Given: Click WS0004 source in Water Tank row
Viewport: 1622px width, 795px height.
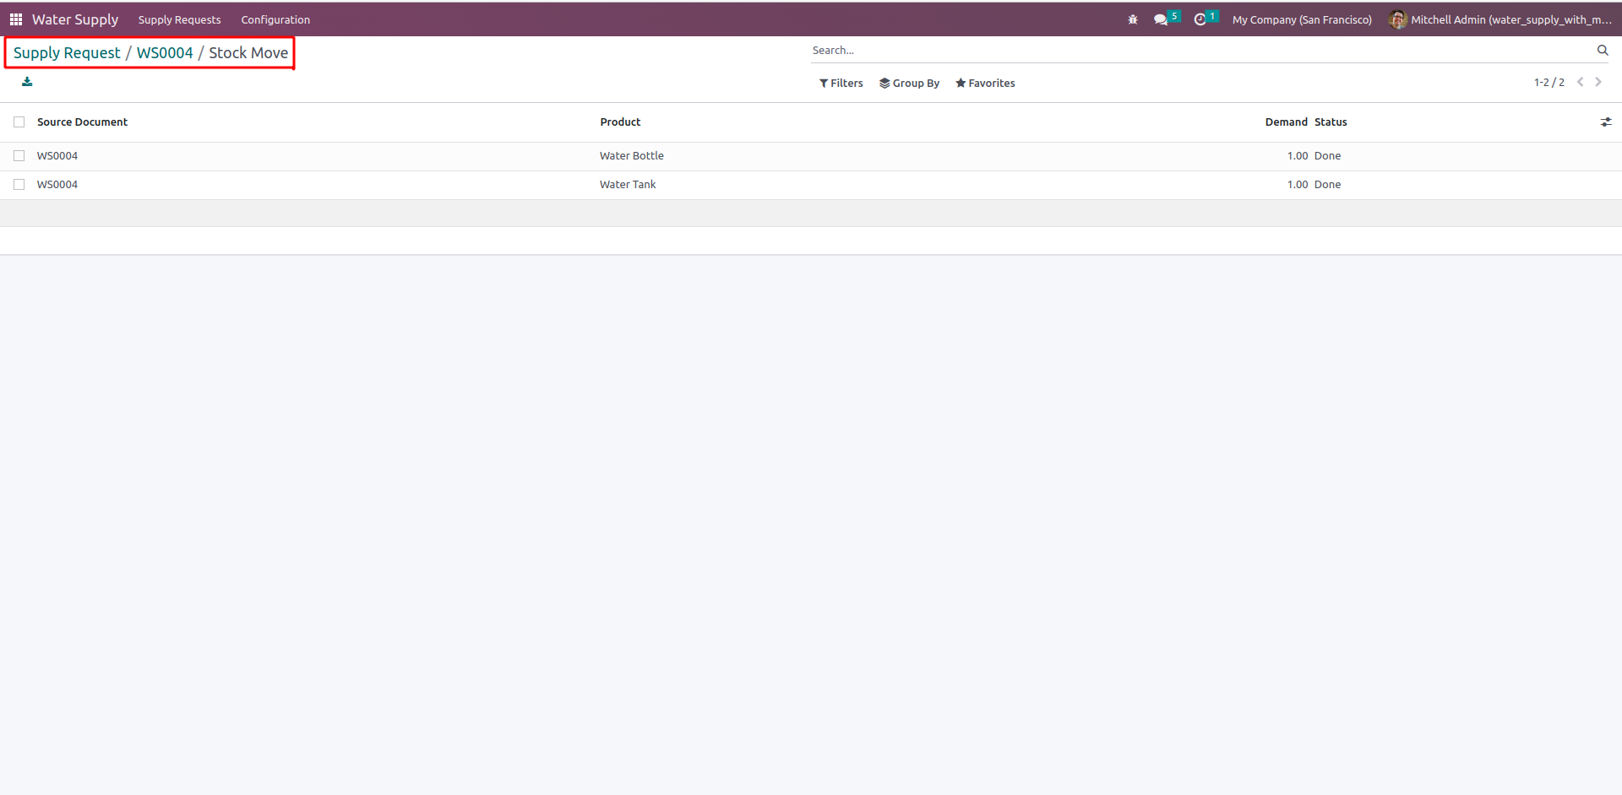Looking at the screenshot, I should tap(57, 185).
